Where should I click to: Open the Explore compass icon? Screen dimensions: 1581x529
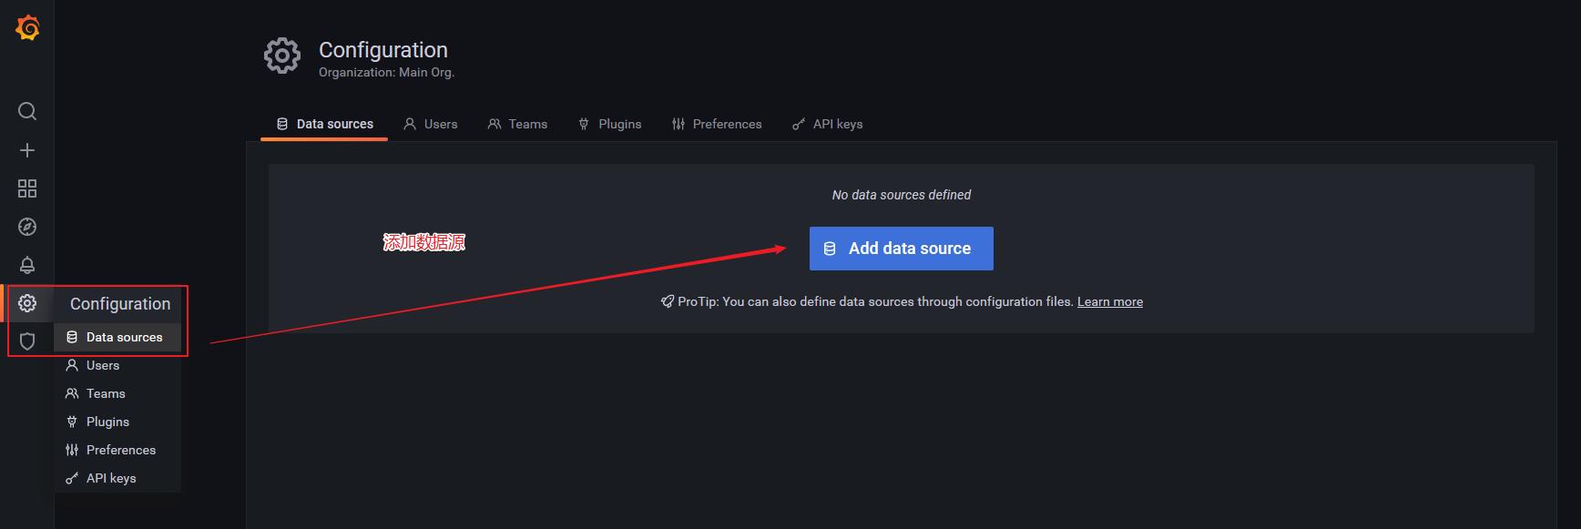pyautogui.click(x=27, y=227)
